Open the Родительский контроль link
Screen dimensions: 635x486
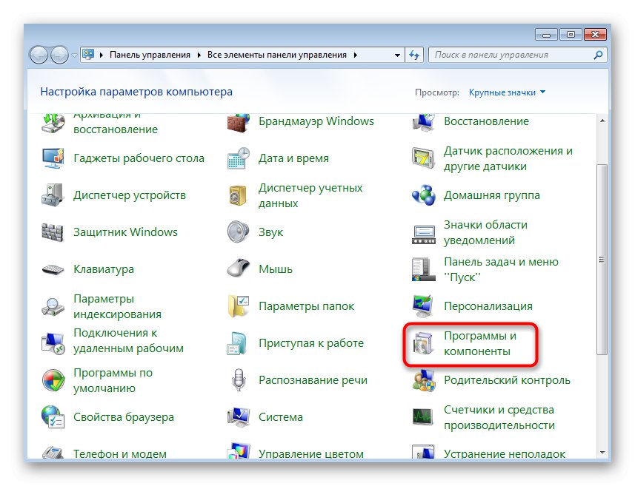click(x=507, y=380)
